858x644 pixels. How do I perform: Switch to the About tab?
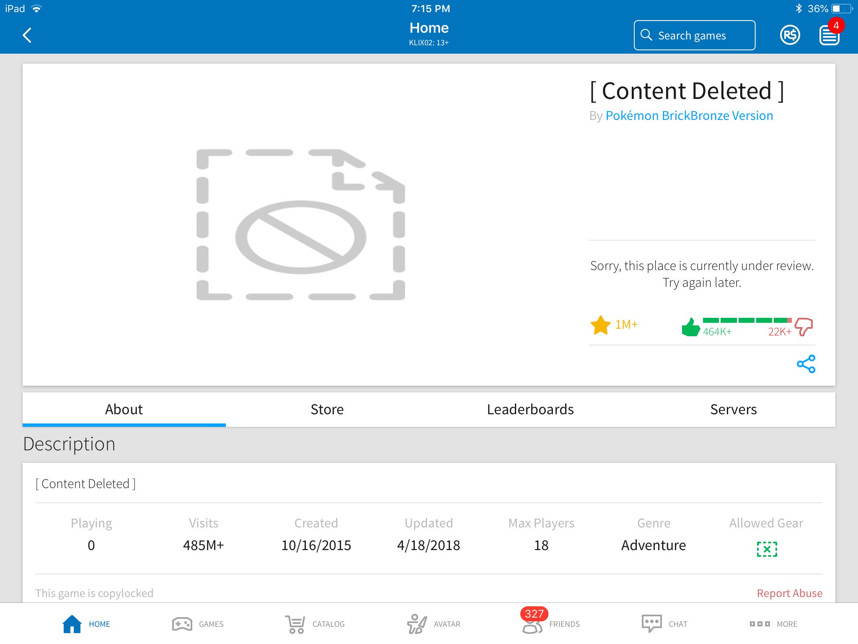tap(124, 409)
